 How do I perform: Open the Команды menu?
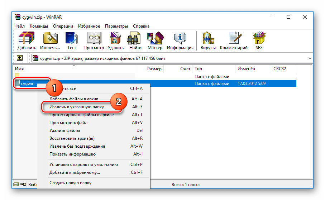point(39,26)
